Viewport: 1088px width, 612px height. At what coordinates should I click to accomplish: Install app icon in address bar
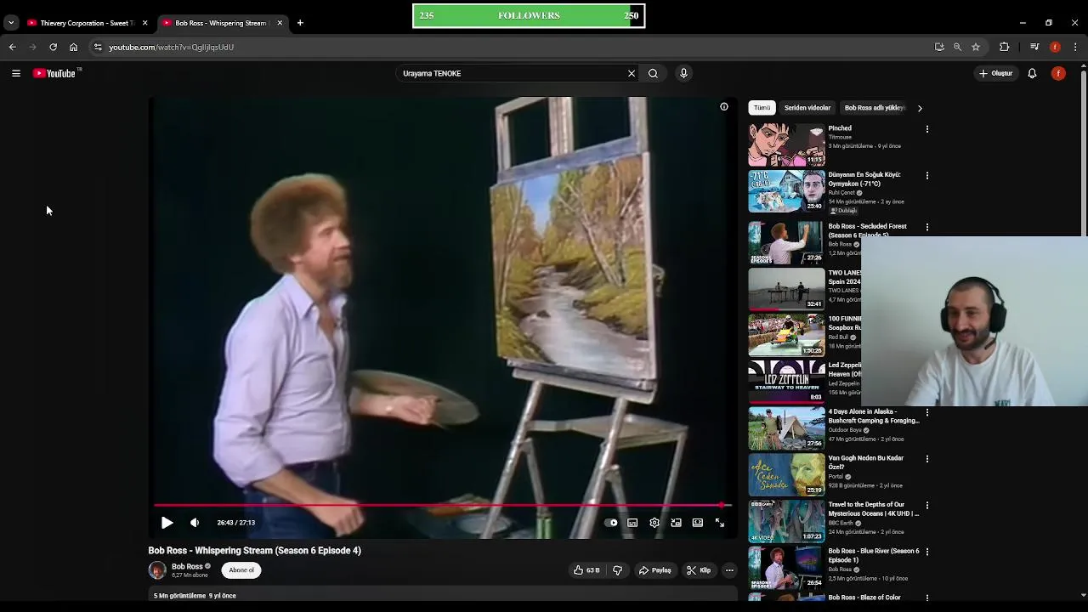click(x=939, y=48)
